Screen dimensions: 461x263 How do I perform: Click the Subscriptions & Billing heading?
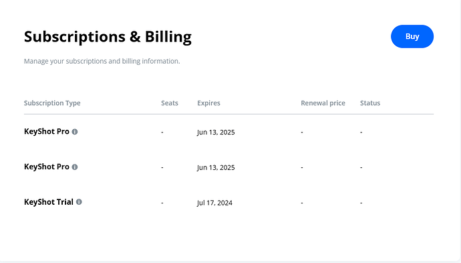108,37
